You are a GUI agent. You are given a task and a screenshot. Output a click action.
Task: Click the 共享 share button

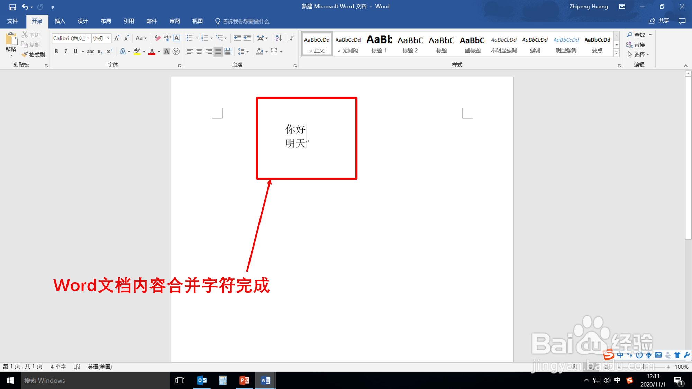(x=659, y=21)
